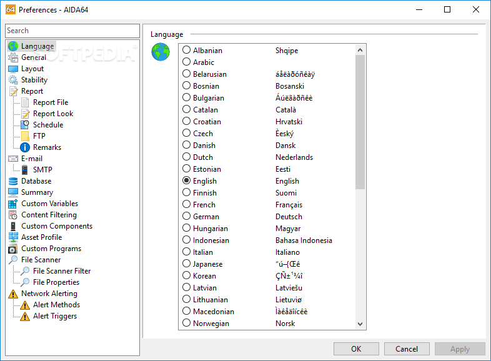Screen dimensions: 491x361
Task: Click the Schedule clock icon
Action: (x=25, y=125)
